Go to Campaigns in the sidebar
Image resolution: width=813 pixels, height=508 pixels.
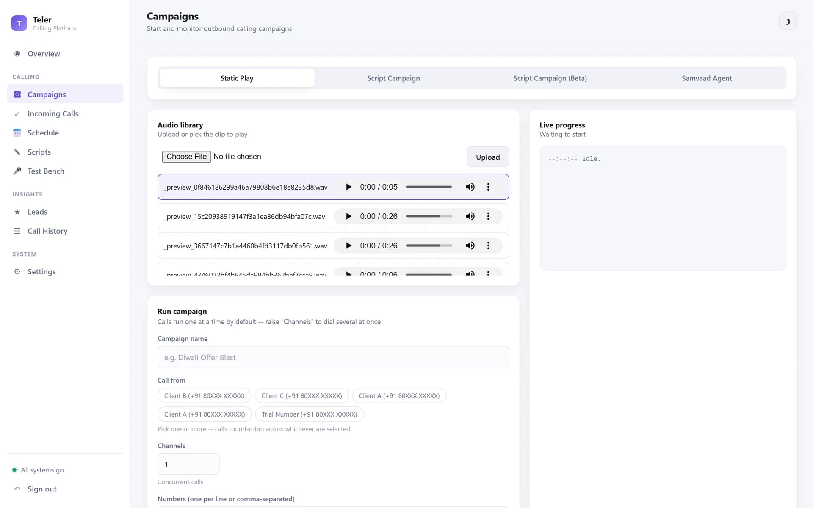pos(65,94)
